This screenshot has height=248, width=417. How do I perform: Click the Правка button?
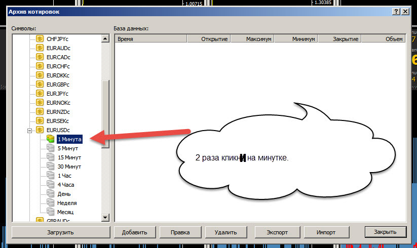point(180,232)
